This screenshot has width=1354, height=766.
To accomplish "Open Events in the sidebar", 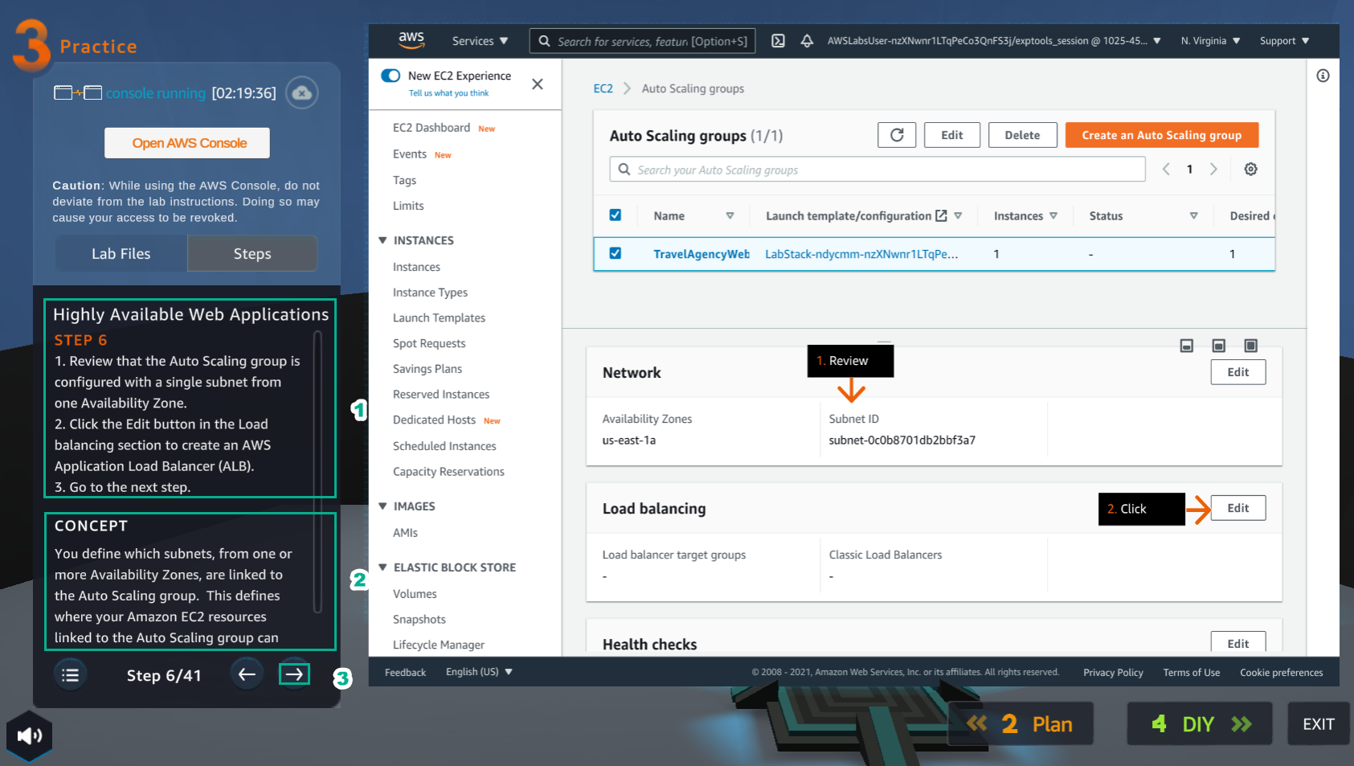I will 410,154.
